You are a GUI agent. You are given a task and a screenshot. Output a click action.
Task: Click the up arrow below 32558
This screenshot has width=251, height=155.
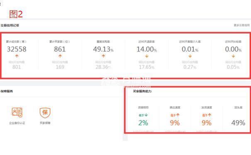[17, 56]
